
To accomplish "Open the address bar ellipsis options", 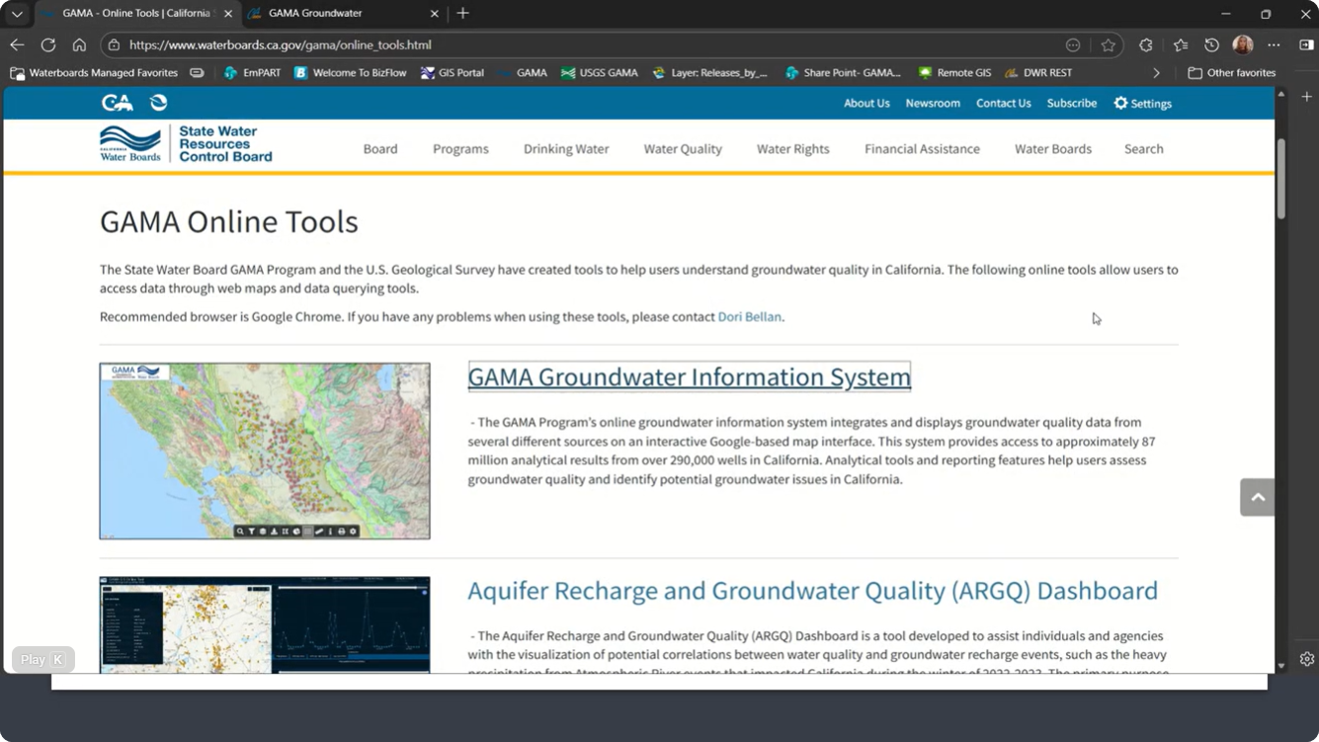I will pyautogui.click(x=1073, y=44).
